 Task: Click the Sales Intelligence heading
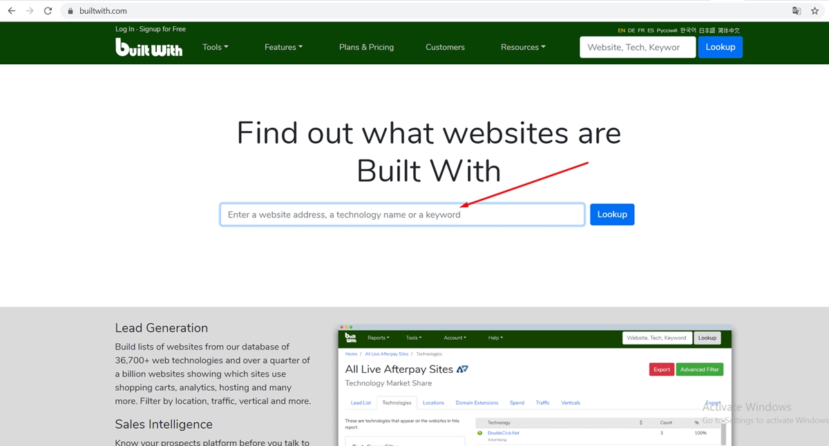click(164, 424)
